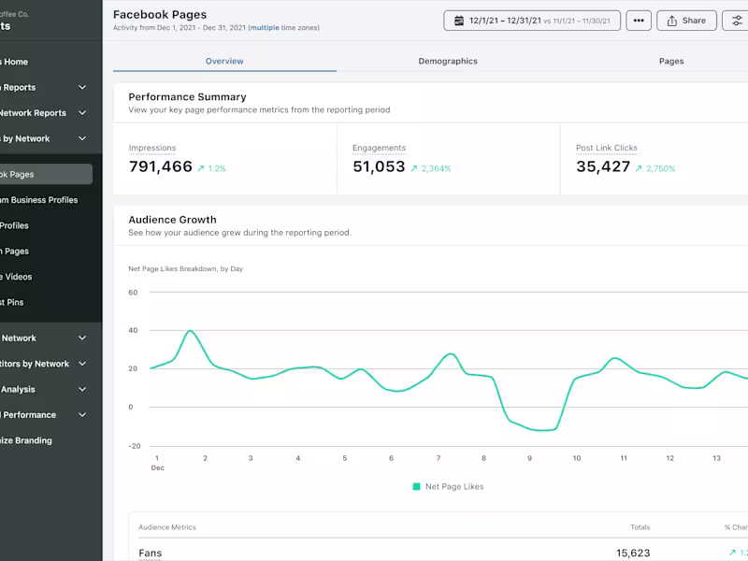Click the calendar icon in the date range
748x561 pixels.
coord(459,21)
